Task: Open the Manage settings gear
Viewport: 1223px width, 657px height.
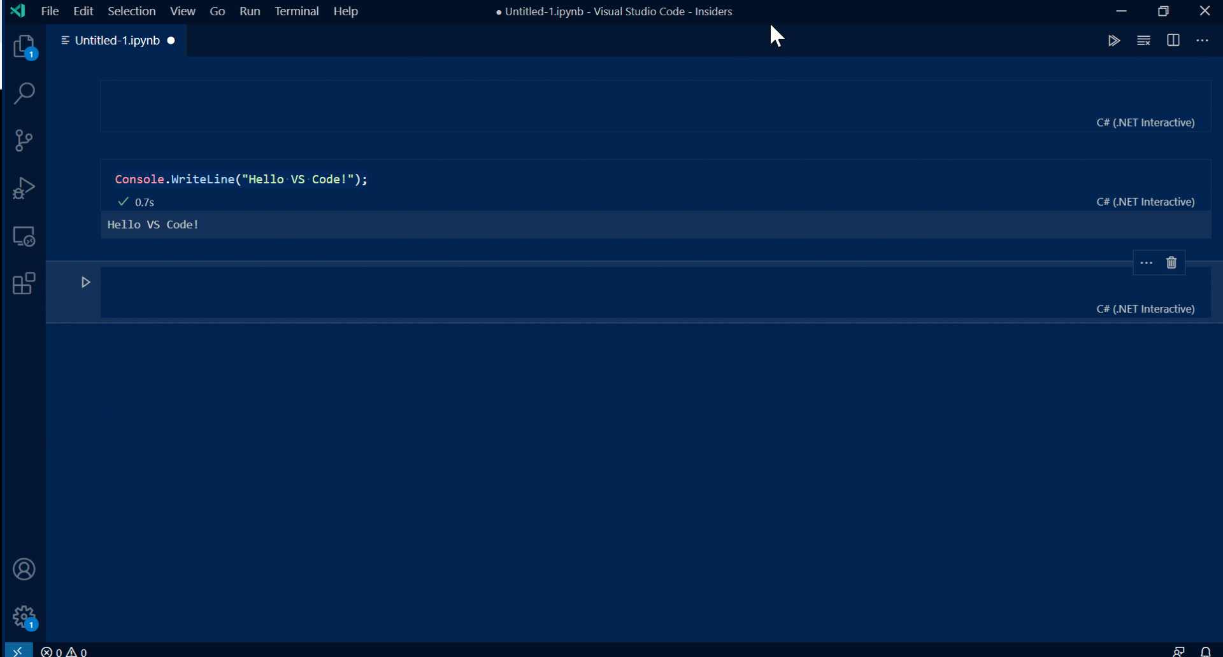Action: [x=24, y=617]
